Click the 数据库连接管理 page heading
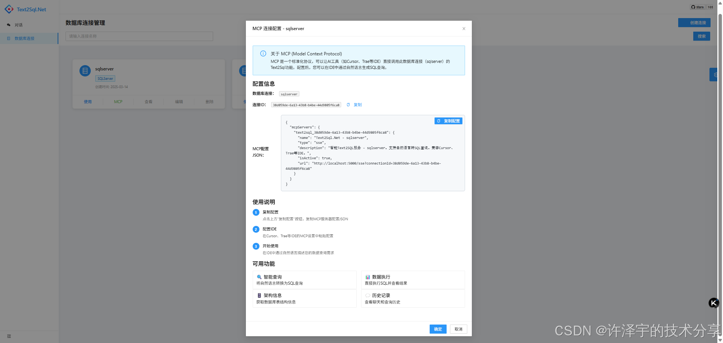Viewport: 723px width, 343px height. click(85, 23)
